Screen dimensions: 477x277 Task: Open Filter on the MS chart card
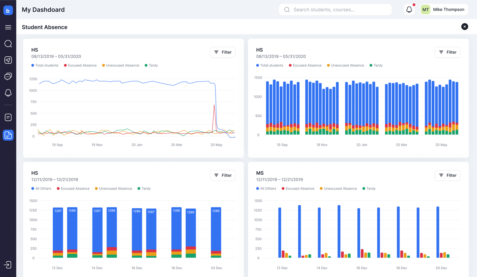coord(447,176)
